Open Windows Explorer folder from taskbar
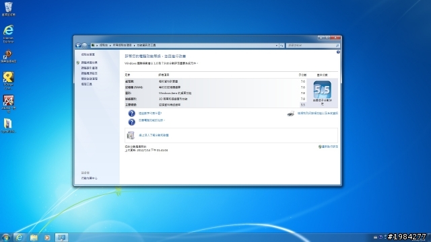The image size is (431, 242). [x=34, y=237]
